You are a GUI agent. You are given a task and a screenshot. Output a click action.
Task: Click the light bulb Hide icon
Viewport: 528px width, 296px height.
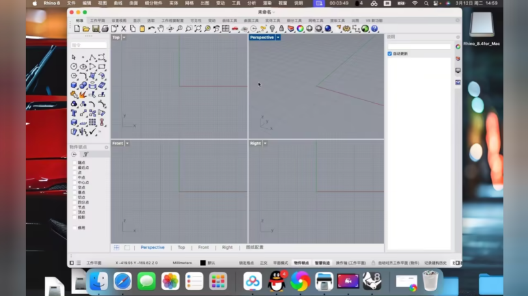pyautogui.click(x=272, y=29)
